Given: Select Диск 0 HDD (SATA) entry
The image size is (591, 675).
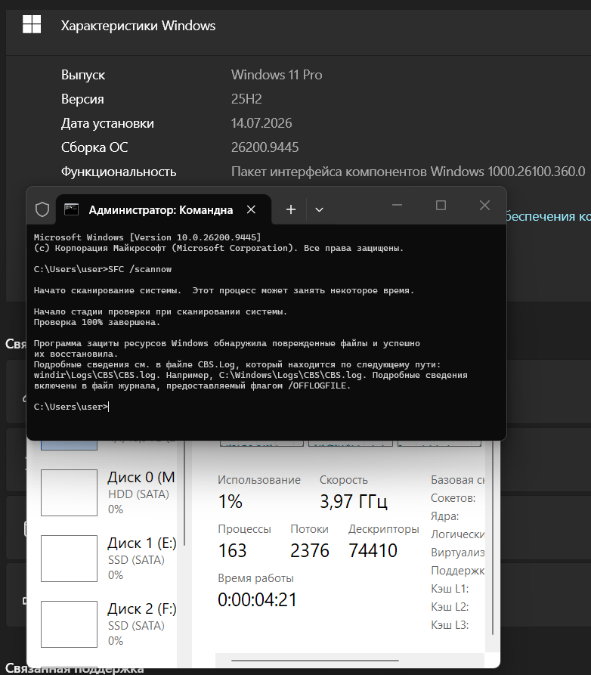Looking at the screenshot, I should click(x=109, y=493).
